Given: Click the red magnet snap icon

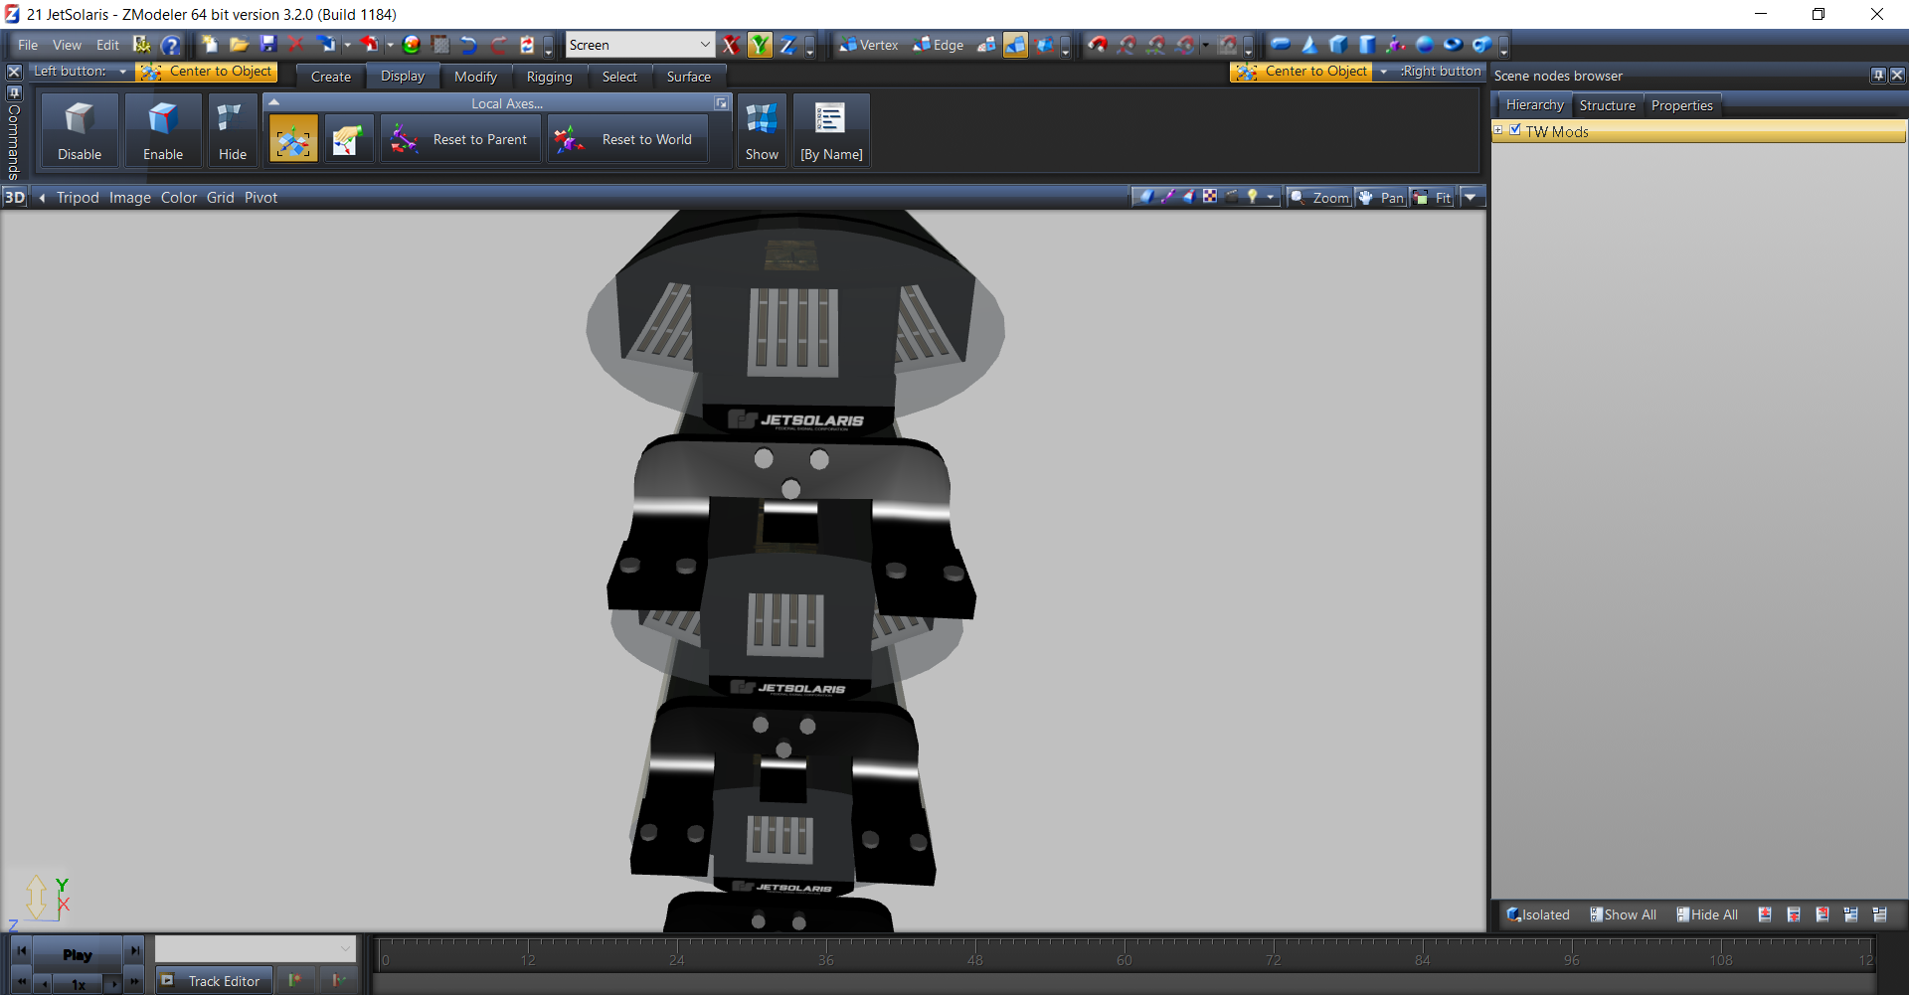Looking at the screenshot, I should [1097, 45].
